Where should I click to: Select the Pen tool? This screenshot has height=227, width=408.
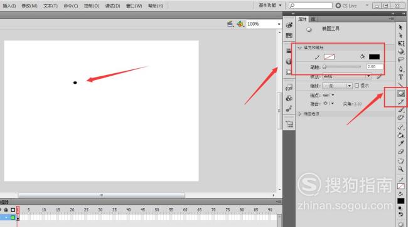400,69
